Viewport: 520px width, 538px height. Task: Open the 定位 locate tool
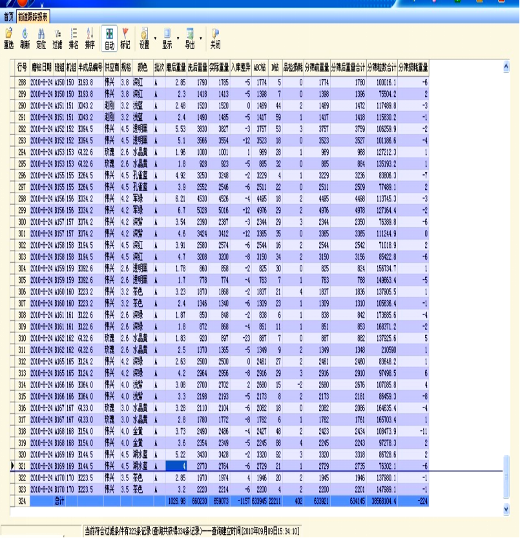pos(41,38)
